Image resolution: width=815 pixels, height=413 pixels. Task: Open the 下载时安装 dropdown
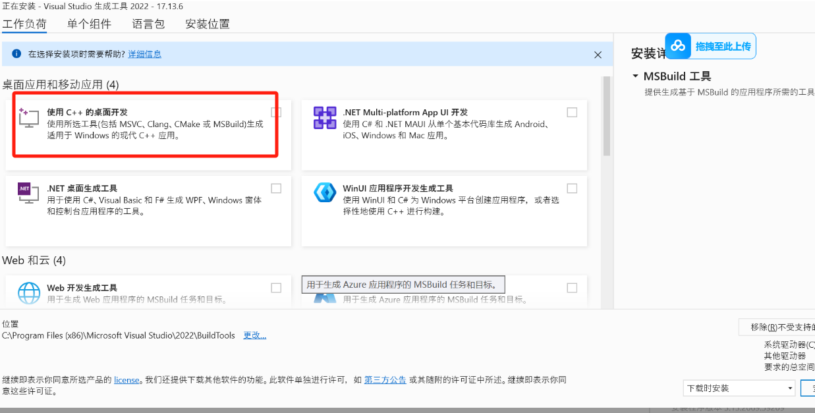(739, 388)
